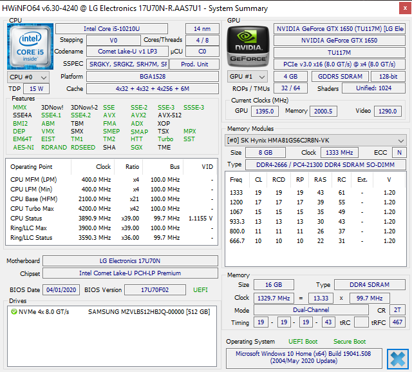Click the AES-NI feature label

point(23,148)
